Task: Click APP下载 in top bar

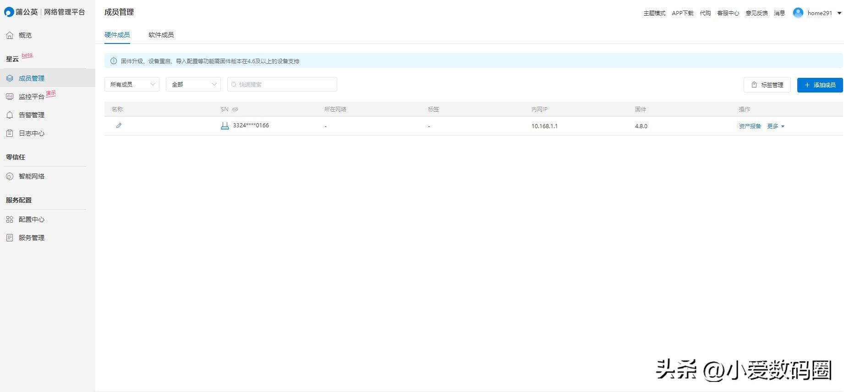Action: pos(683,13)
